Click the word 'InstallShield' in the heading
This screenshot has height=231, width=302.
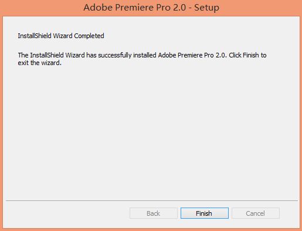tap(35, 36)
